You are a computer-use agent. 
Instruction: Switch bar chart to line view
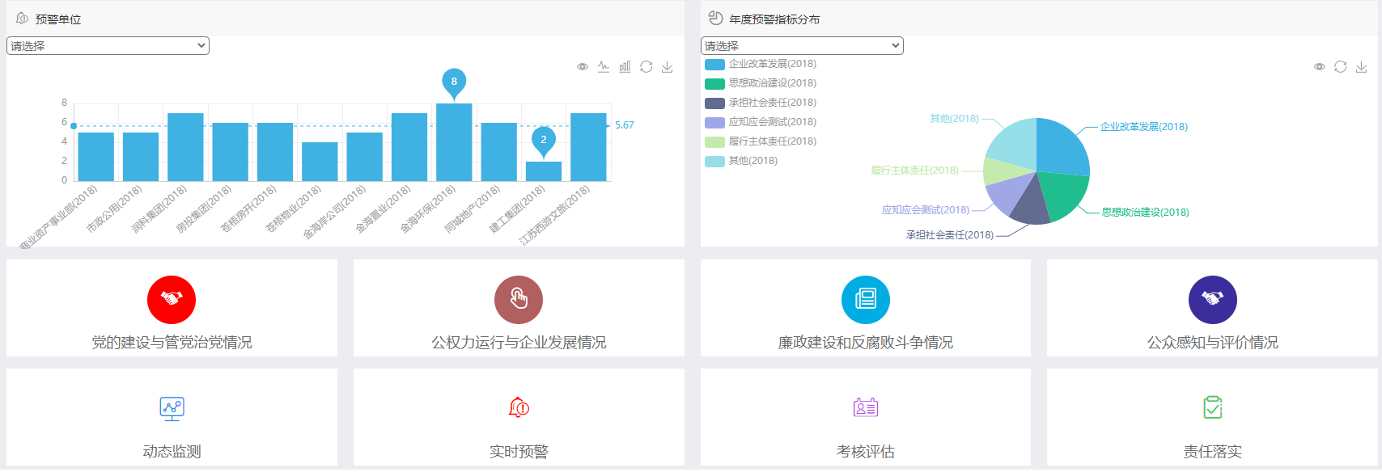604,67
